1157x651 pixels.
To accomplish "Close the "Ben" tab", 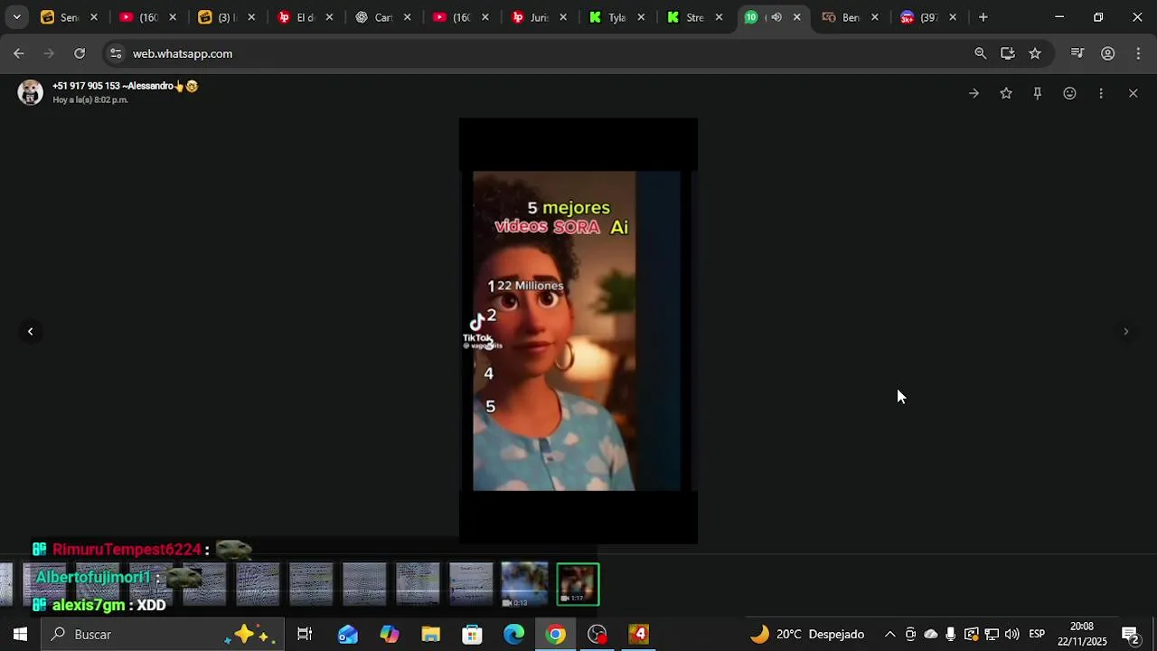I will (x=874, y=17).
